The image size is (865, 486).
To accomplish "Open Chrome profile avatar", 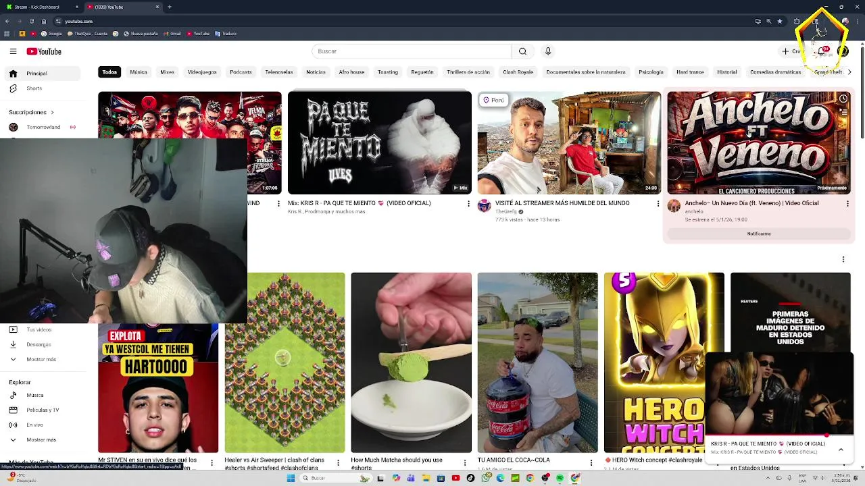I will (x=845, y=21).
